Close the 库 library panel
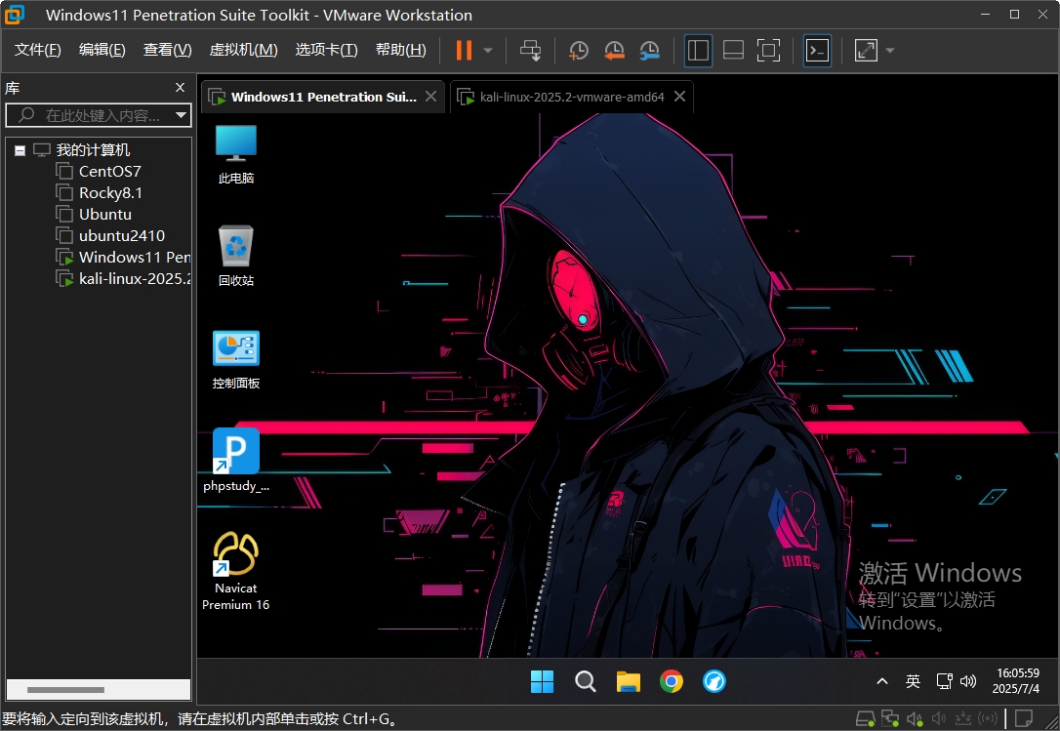 click(x=180, y=87)
